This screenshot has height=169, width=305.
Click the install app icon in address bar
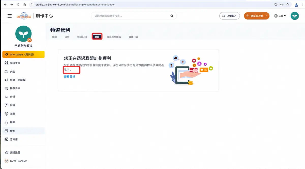pos(276,5)
